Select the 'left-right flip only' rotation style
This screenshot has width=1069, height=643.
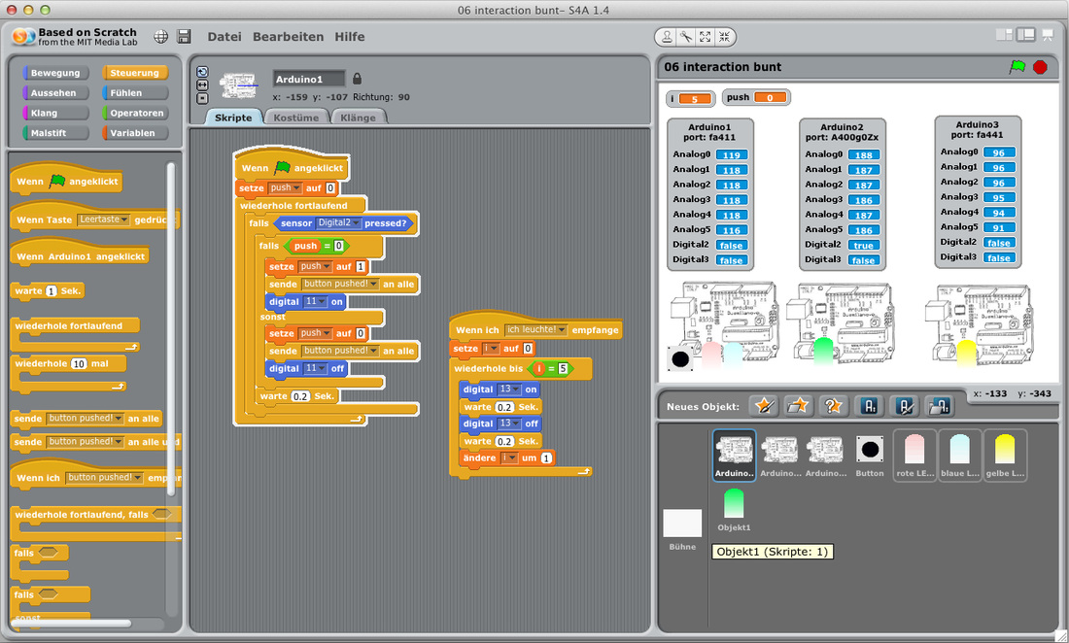[x=202, y=85]
